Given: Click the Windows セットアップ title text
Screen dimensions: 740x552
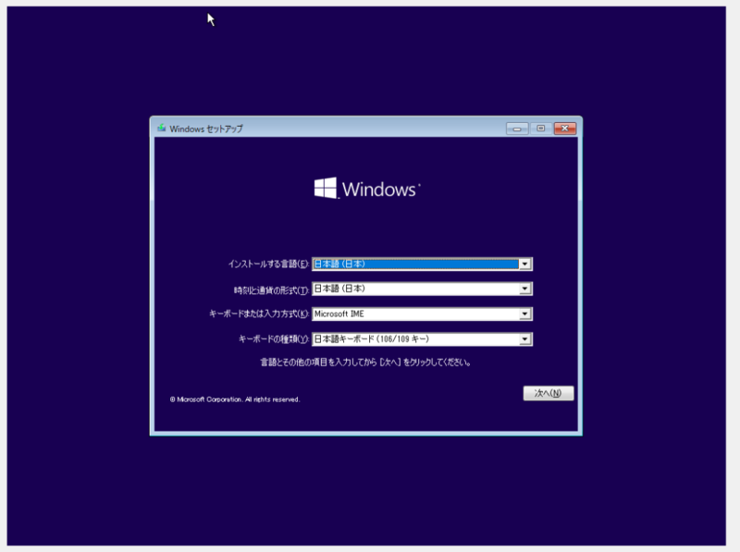Looking at the screenshot, I should [x=206, y=129].
